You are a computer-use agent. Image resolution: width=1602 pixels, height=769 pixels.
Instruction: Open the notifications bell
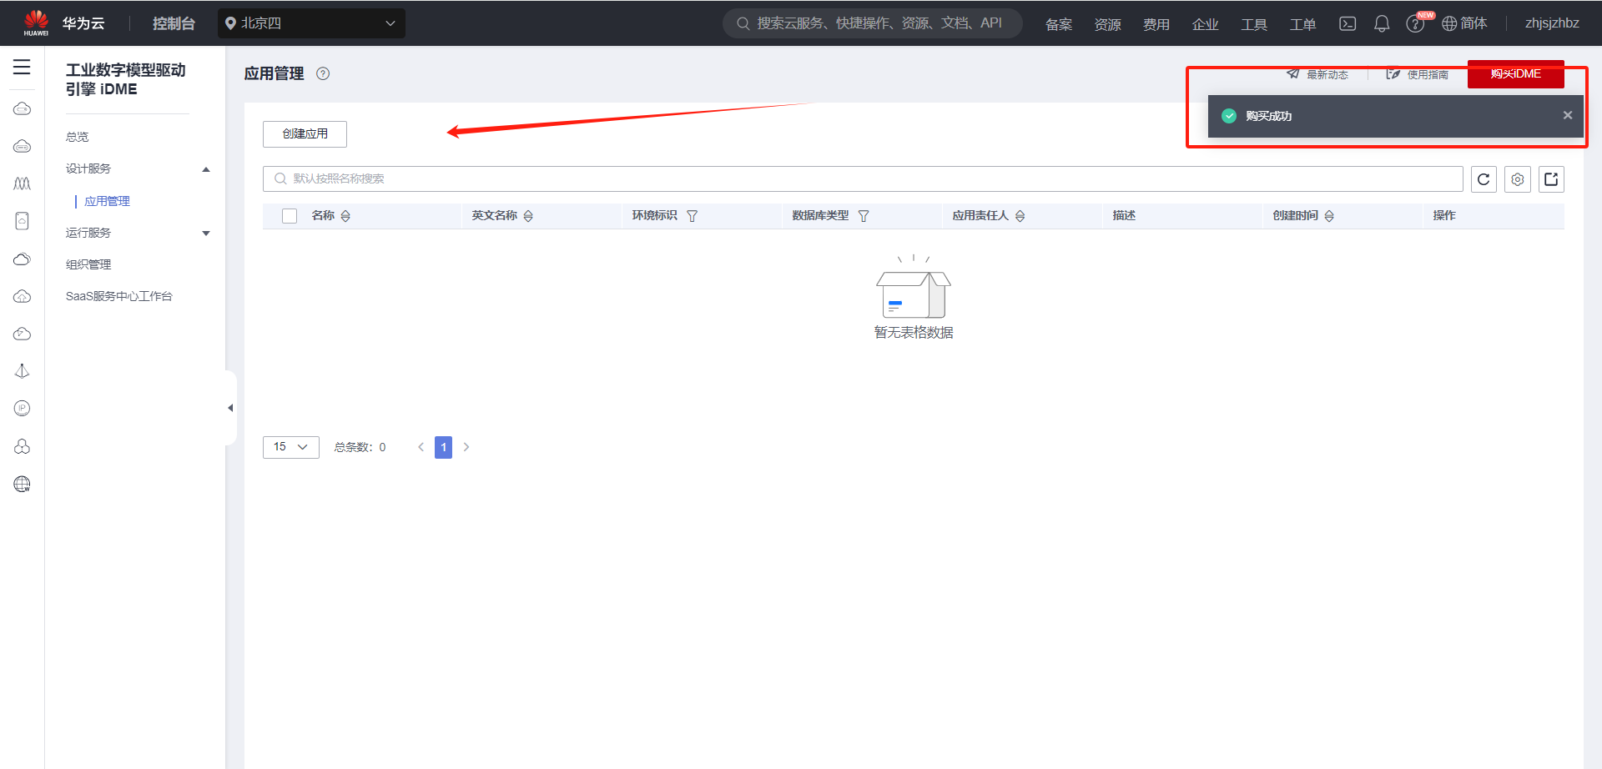click(x=1382, y=23)
